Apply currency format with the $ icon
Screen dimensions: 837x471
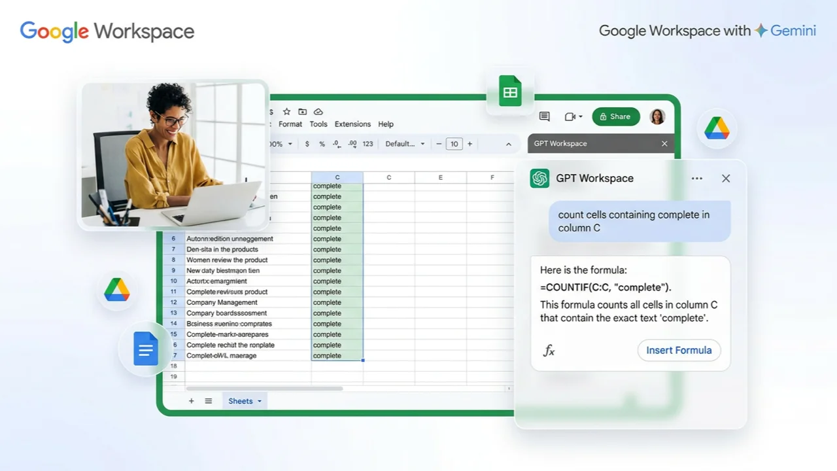click(x=307, y=144)
